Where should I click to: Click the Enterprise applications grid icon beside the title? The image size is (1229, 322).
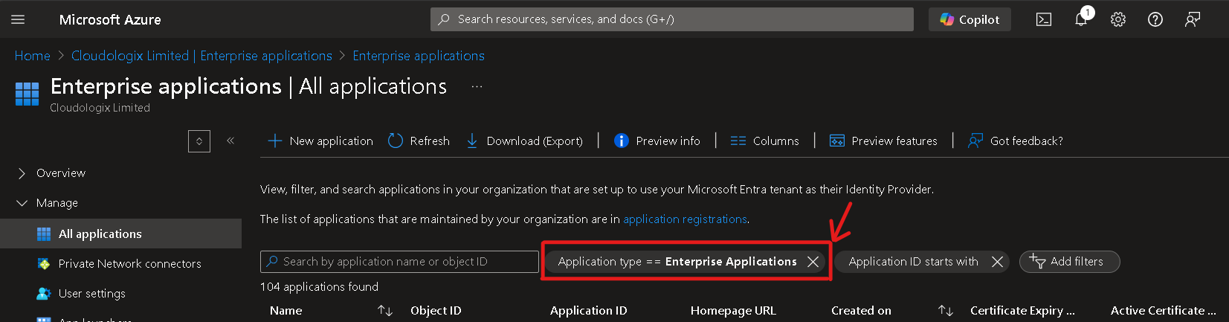[27, 94]
